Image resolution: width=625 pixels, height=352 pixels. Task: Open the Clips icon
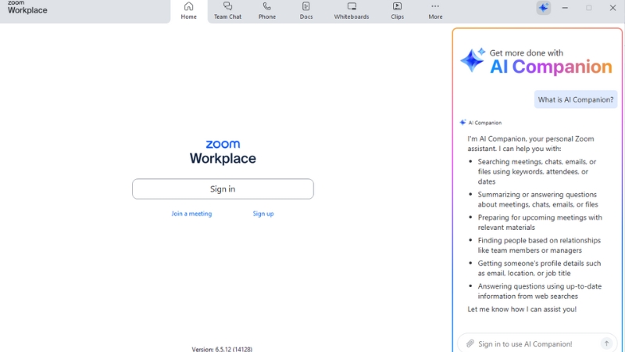point(397,6)
